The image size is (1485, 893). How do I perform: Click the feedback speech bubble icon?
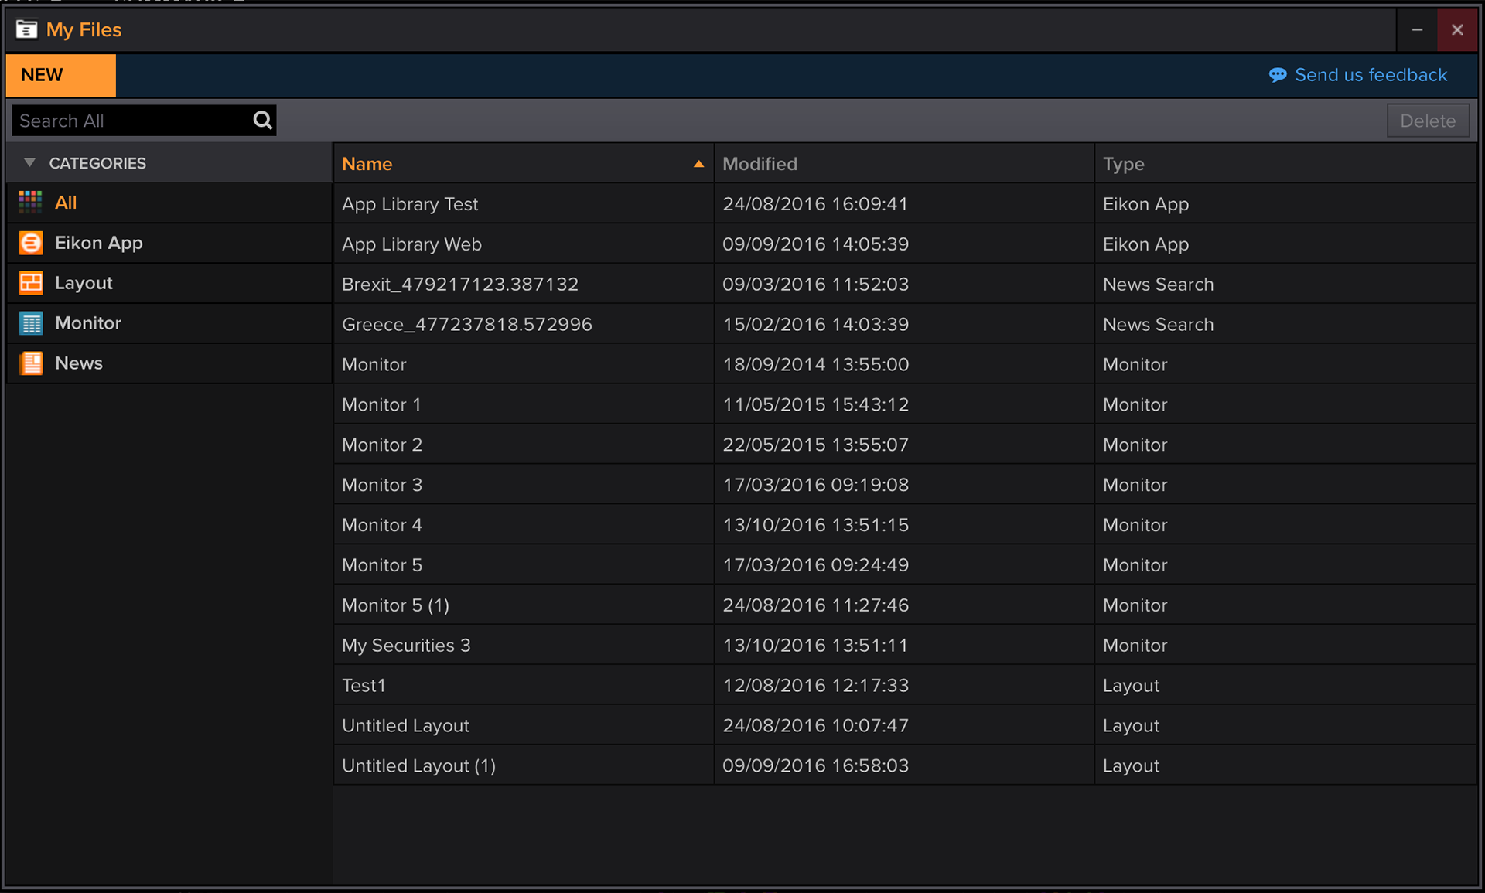(1278, 74)
